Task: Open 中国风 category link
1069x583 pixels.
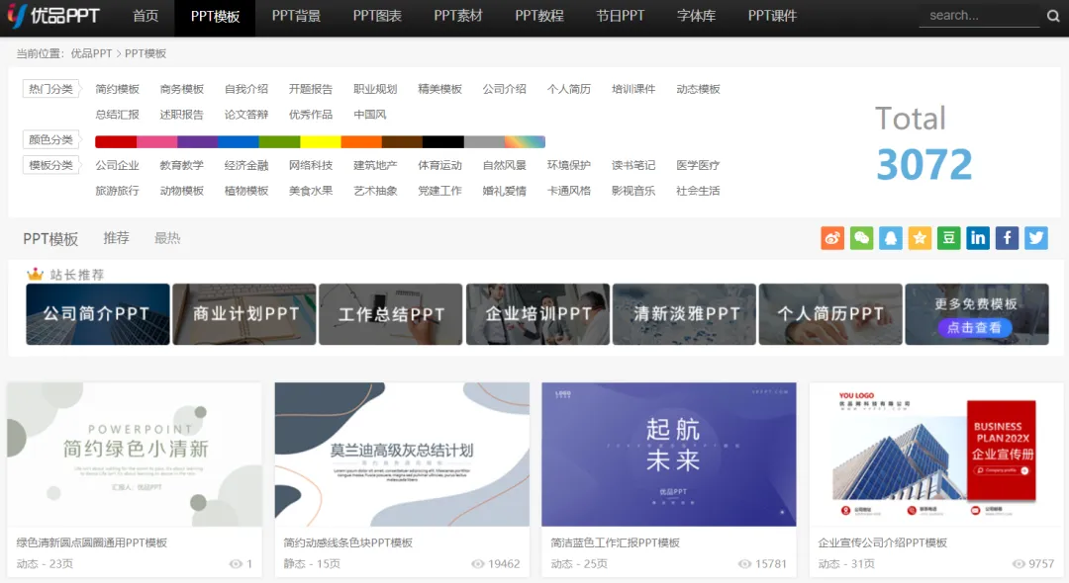Action: point(370,115)
